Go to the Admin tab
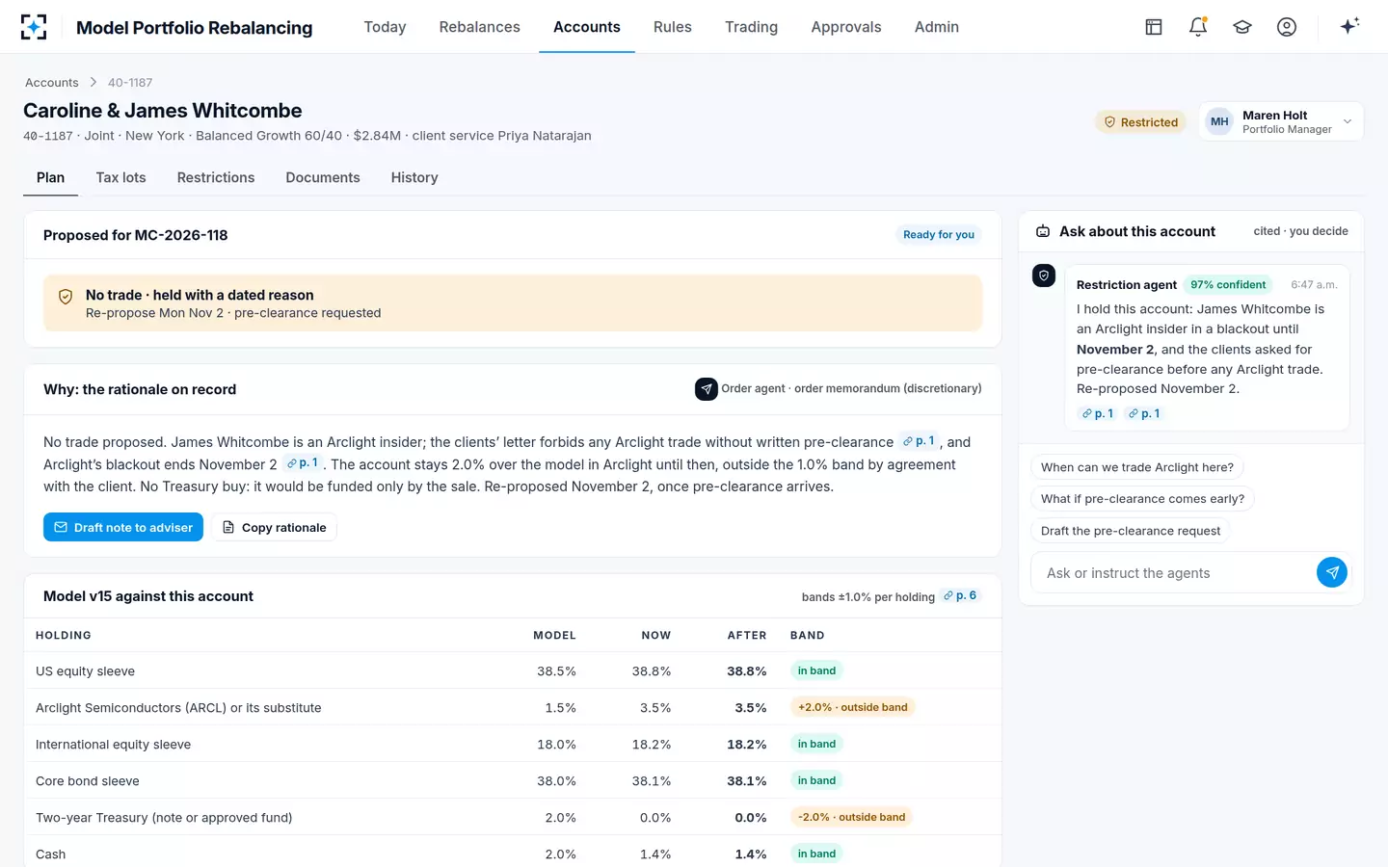This screenshot has height=867, width=1388. click(x=936, y=27)
